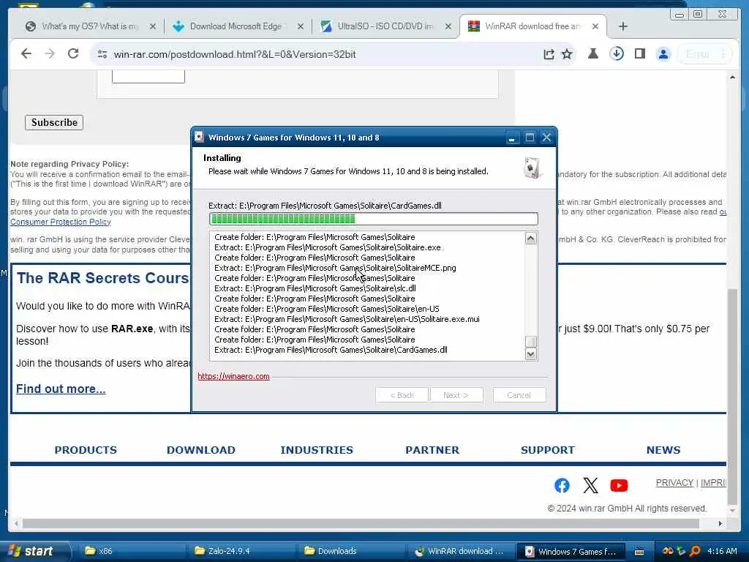749x562 pixels.
Task: Switch to WinRAR download taskbar item
Action: 459,551
